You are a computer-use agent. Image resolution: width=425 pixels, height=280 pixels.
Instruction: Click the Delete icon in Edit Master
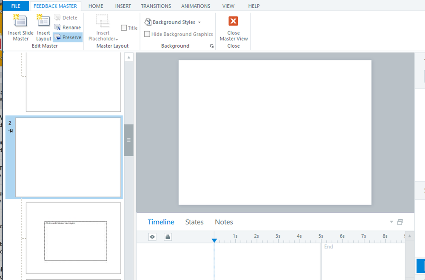point(57,18)
